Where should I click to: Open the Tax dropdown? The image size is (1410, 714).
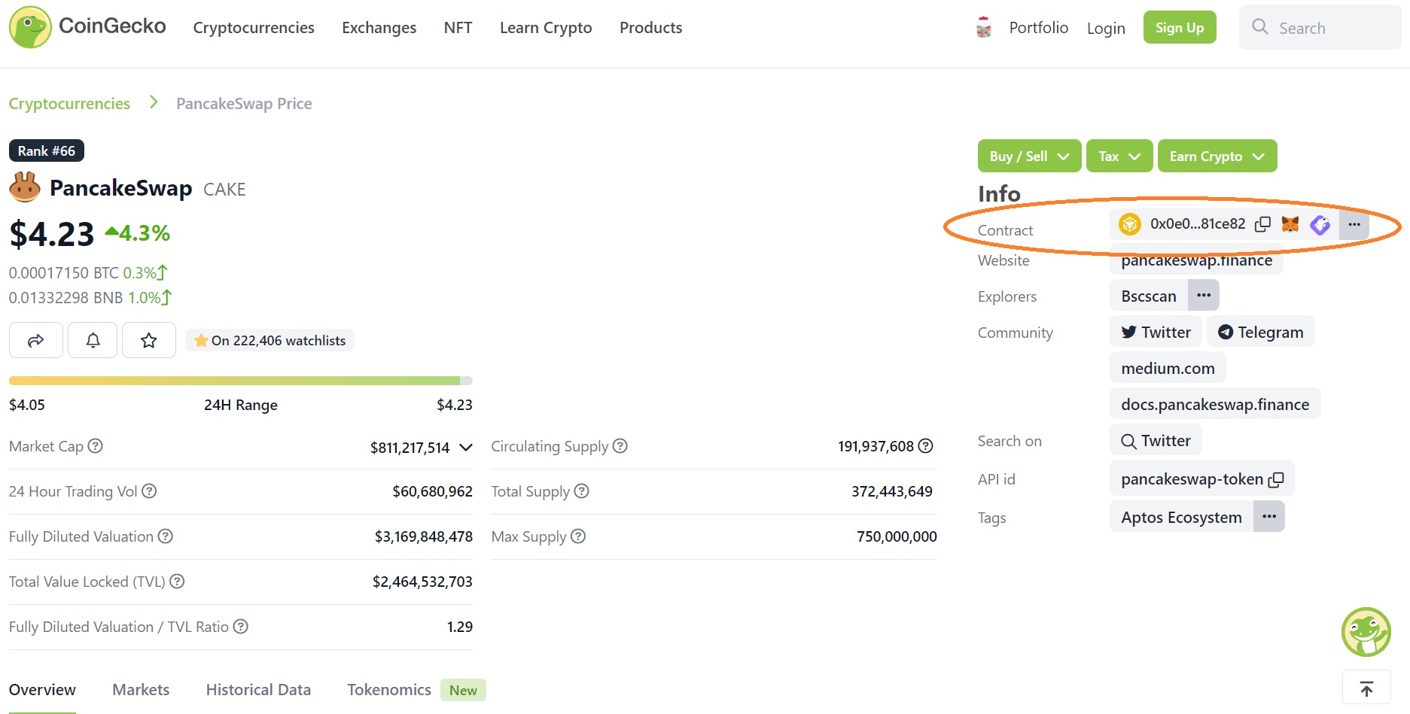[x=1119, y=156]
